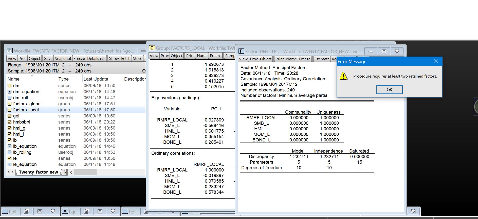
Task: Sort by Last Update column header
Action: click(x=103, y=79)
